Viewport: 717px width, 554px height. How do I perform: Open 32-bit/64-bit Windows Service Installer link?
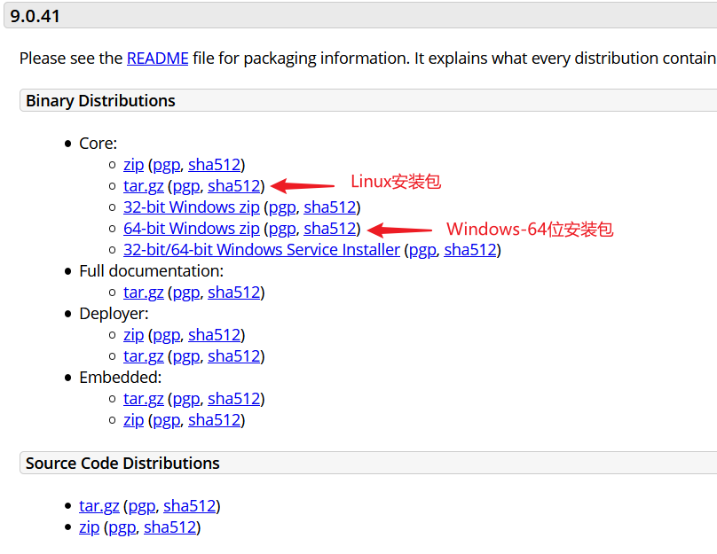coord(261,250)
